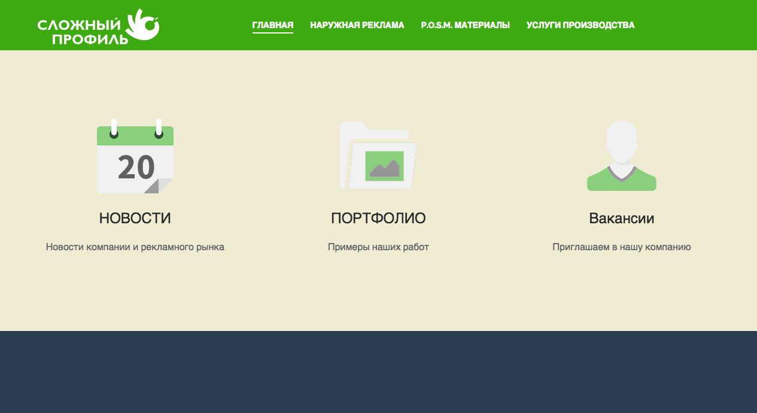The width and height of the screenshot is (757, 413).
Task: Open the ГЛАВНАЯ navigation tab
Action: (x=273, y=25)
